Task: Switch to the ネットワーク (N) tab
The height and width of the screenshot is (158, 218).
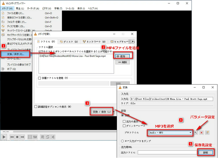Action: pos(94,42)
